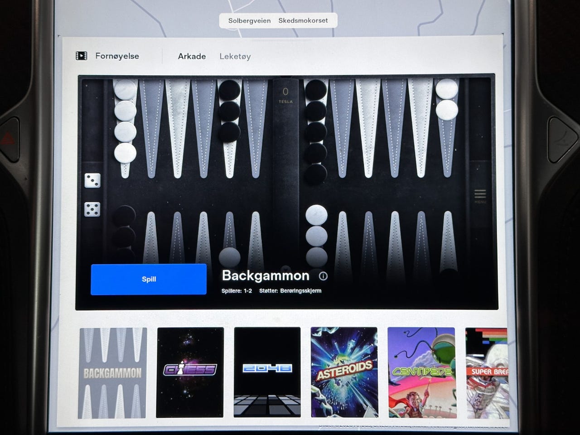The image size is (580, 435).
Task: Select the Centipede game thumbnail
Action: coord(422,372)
